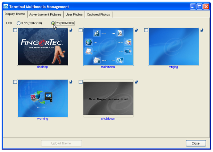
Task: Select the FingerTec desktop thumbnail image
Action: (43, 47)
